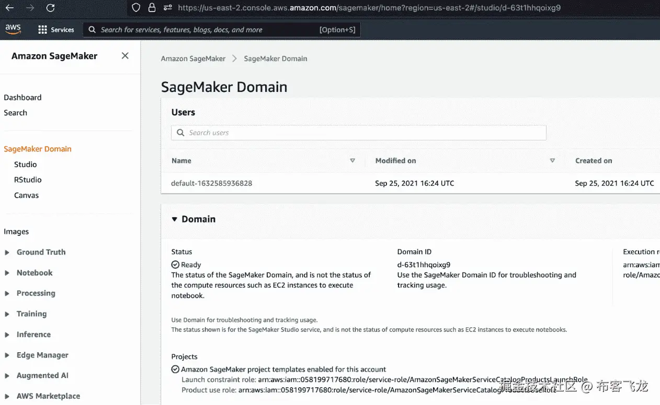Click the Projects label
Viewport: 660px width, 405px height.
[184, 356]
